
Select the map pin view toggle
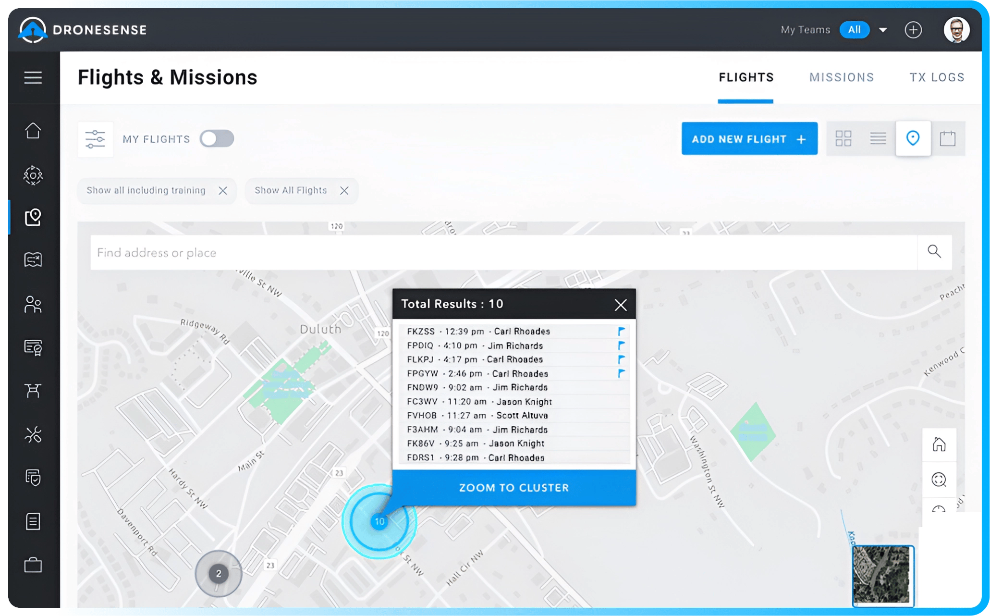coord(913,139)
